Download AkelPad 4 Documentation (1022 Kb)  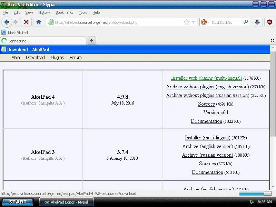click(206, 121)
